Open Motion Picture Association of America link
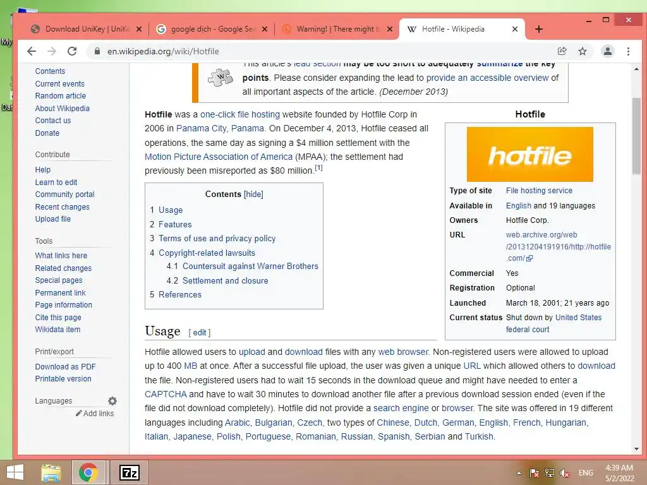The image size is (647, 485). (218, 157)
